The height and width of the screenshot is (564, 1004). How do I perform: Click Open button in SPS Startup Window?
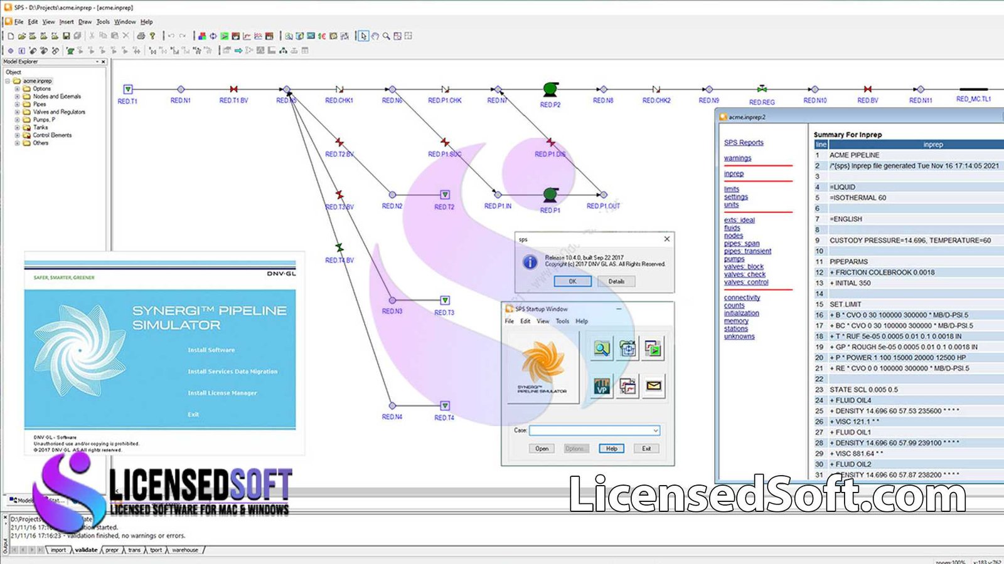[x=542, y=449]
